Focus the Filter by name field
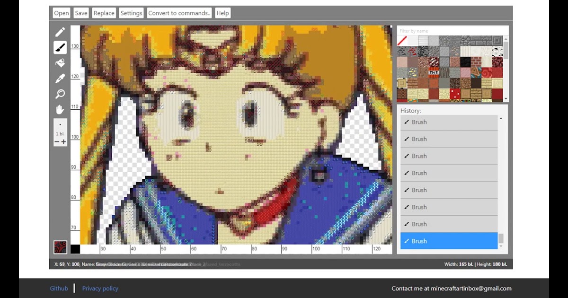 pos(453,31)
